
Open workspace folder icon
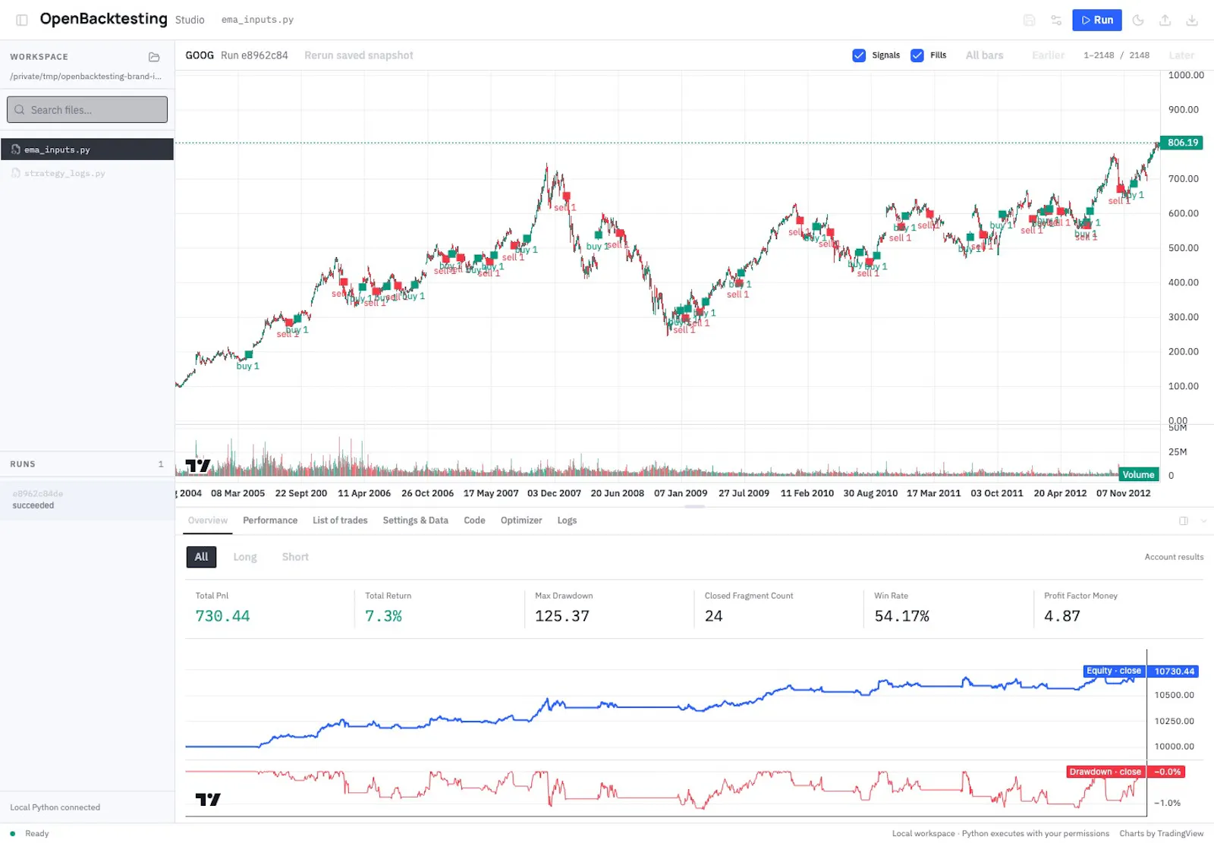tap(154, 57)
